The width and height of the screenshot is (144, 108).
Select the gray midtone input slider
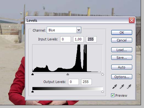pyautogui.click(x=68, y=74)
